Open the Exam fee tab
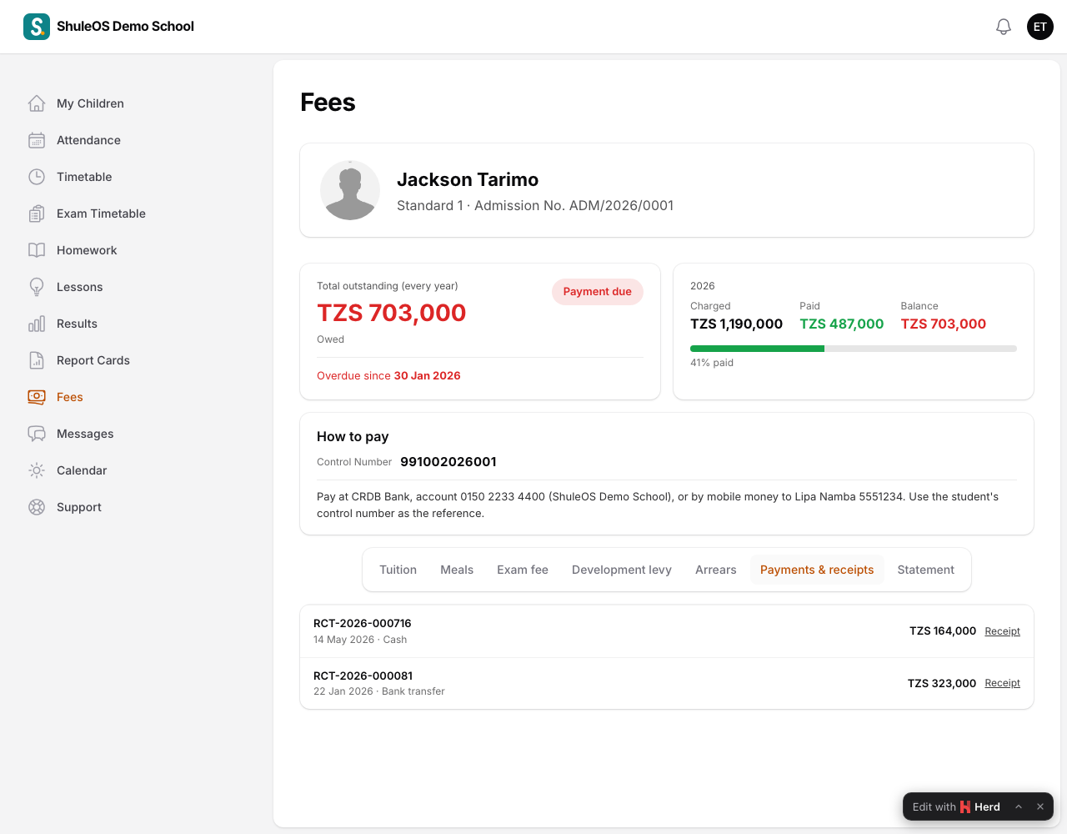Viewport: 1067px width, 834px height. (x=523, y=570)
